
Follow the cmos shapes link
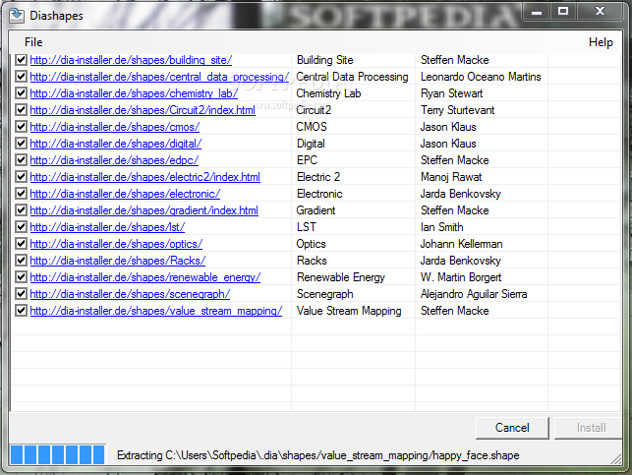pyautogui.click(x=114, y=127)
